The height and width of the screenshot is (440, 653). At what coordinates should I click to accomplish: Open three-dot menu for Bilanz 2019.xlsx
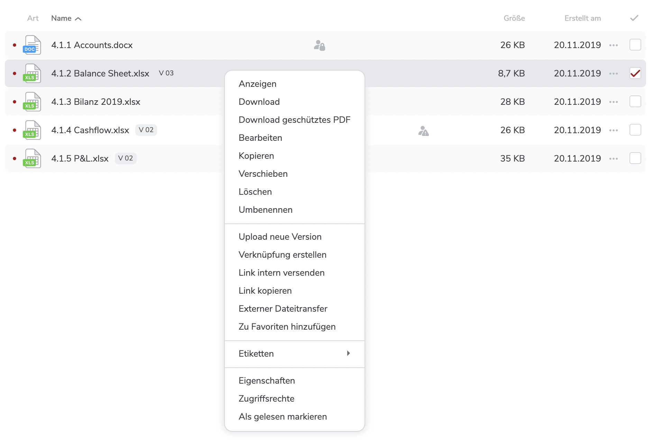click(614, 102)
